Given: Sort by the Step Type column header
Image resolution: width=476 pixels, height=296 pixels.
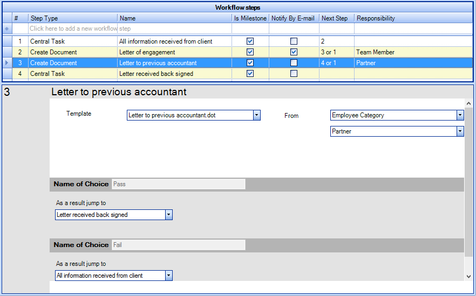Looking at the screenshot, I should click(73, 18).
